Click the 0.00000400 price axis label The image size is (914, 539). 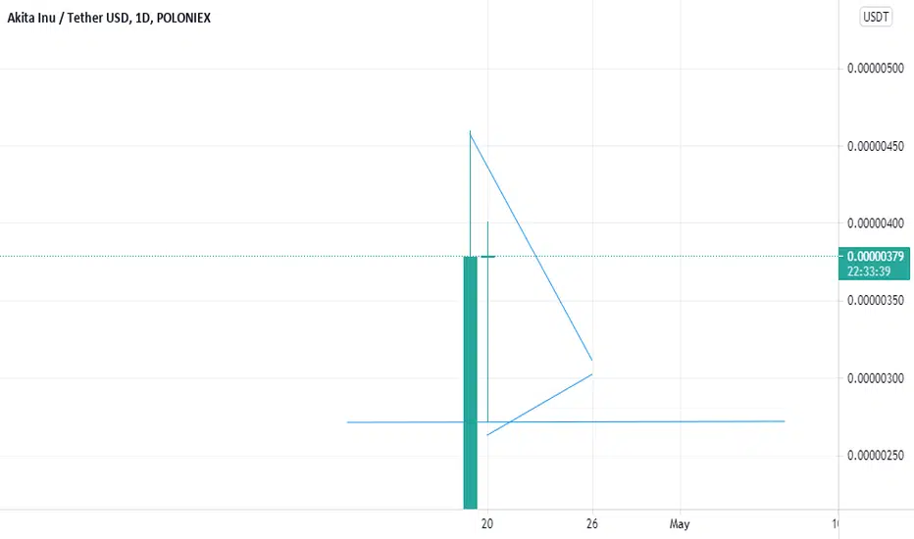point(875,223)
